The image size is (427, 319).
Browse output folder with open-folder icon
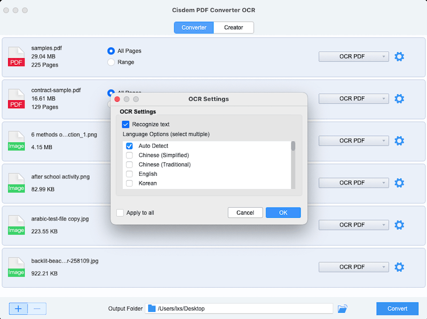pos(342,309)
